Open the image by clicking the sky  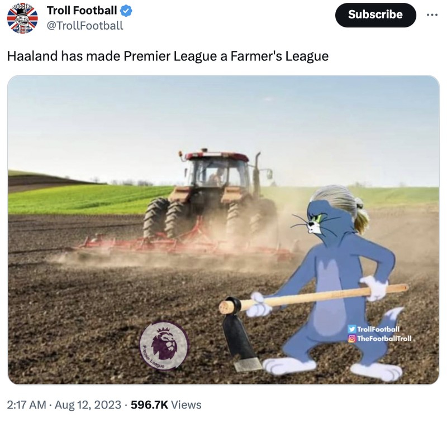point(223,119)
